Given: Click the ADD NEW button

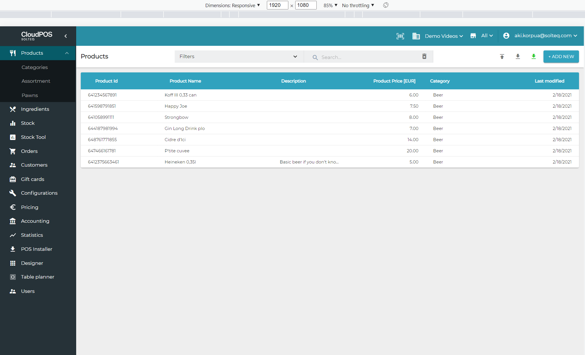Looking at the screenshot, I should pyautogui.click(x=561, y=57).
